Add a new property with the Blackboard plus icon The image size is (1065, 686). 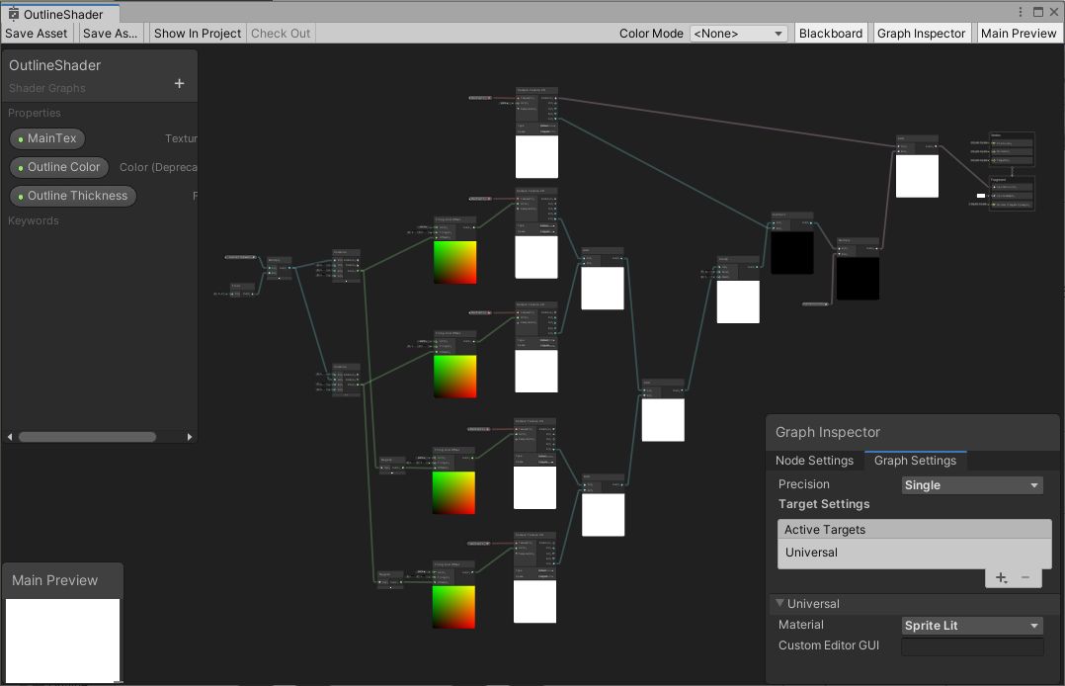178,84
